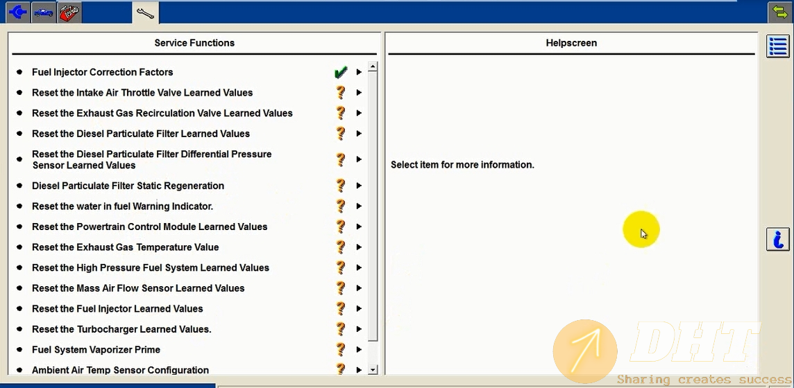
Task: Open Reset the Exhaust Gas Recirculation Valve Learned Values
Action: click(162, 114)
